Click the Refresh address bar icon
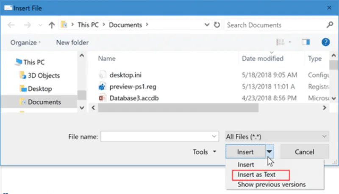339x194 pixels. 217,25
